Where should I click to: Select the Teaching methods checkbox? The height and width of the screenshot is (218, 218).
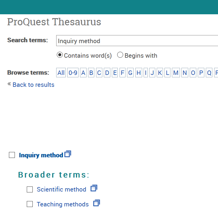[x=30, y=204]
